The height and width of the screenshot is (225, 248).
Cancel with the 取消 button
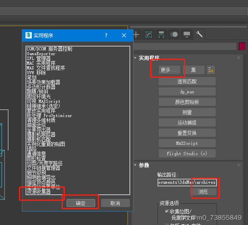point(115,203)
